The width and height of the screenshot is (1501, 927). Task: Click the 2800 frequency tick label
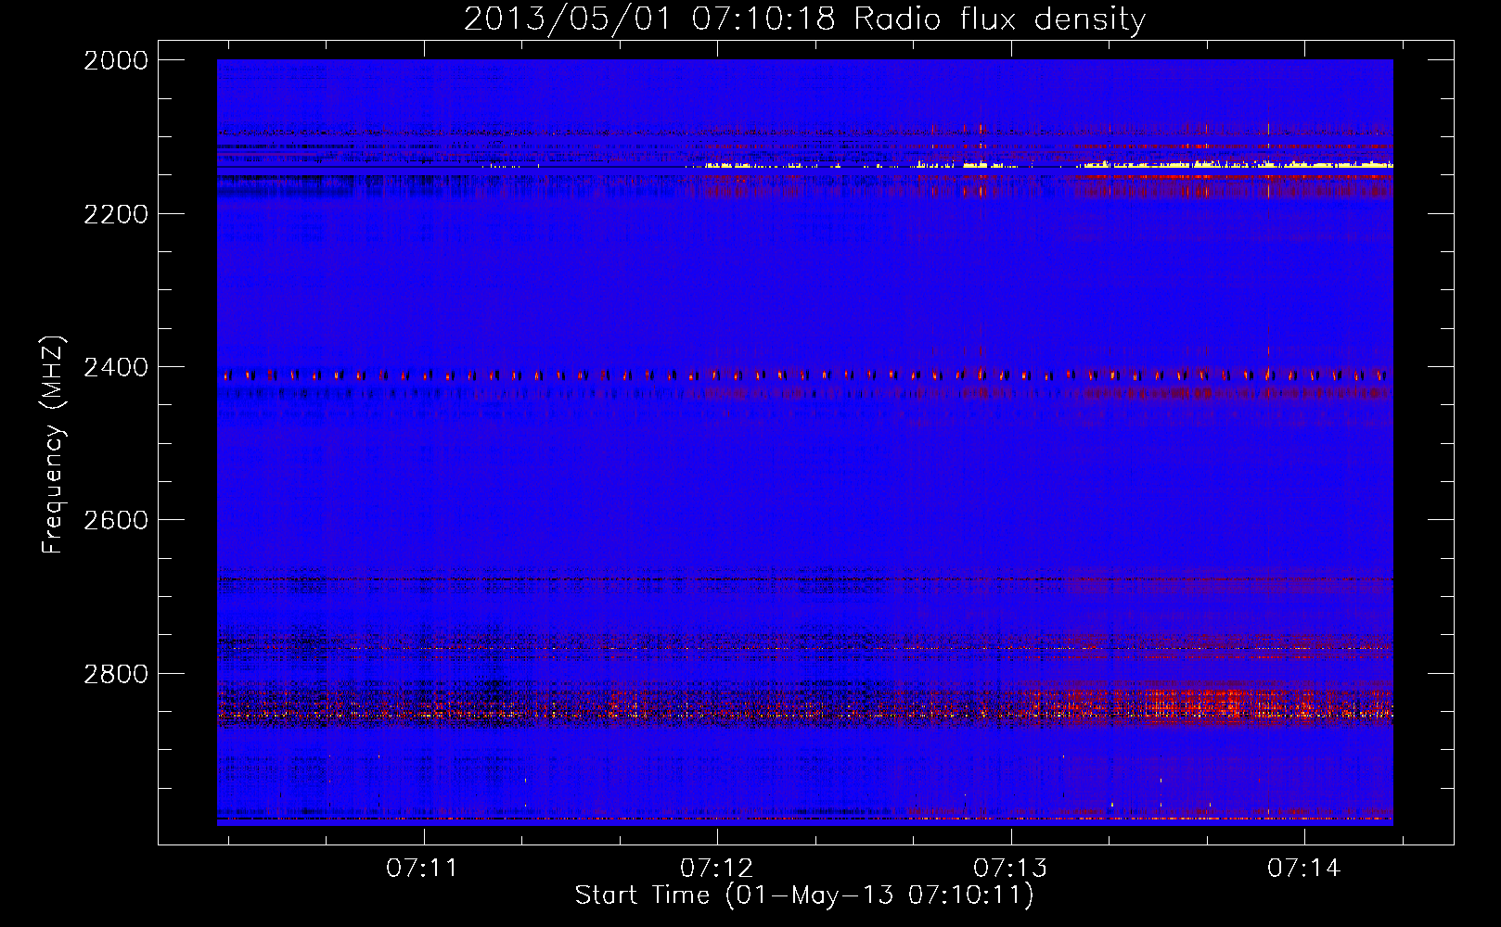[x=116, y=674]
